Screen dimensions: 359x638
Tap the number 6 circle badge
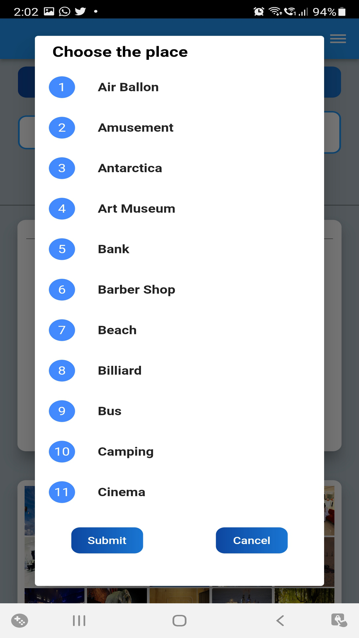pos(62,289)
